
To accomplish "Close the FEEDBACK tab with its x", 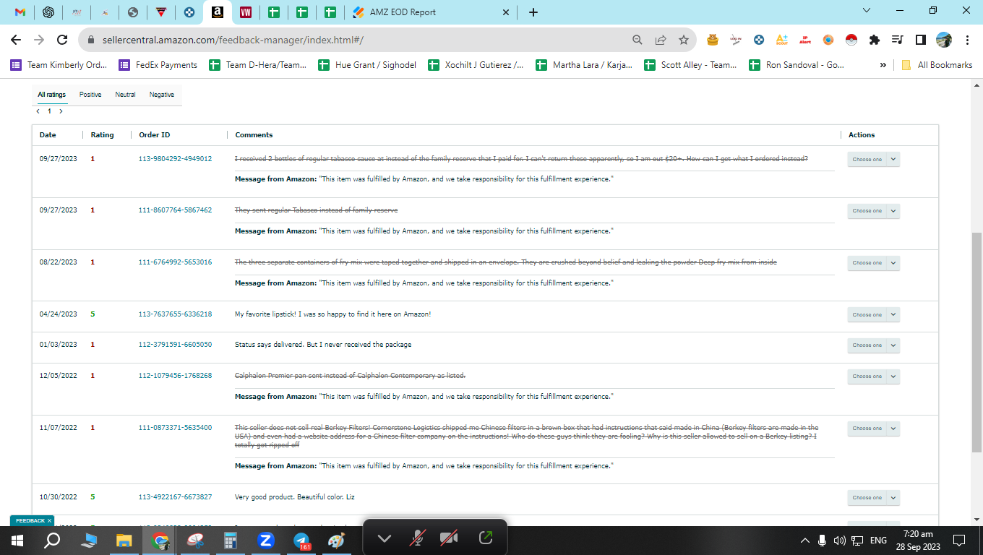I will 50,520.
